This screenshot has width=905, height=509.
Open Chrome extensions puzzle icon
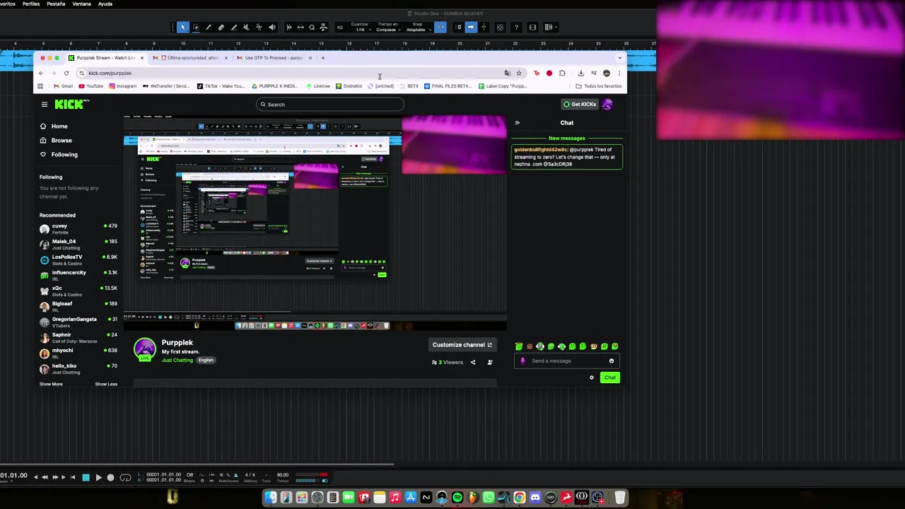click(562, 73)
